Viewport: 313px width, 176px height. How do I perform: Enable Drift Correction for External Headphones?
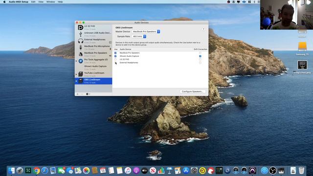click(200, 63)
